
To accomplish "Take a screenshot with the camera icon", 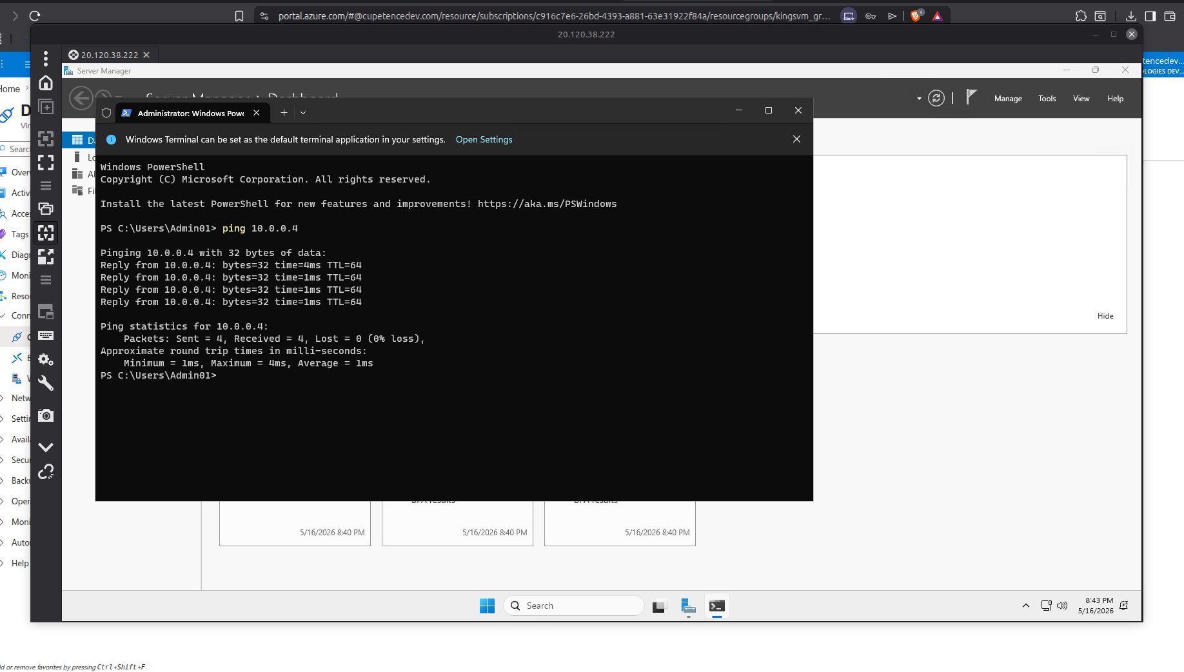I will point(46,415).
